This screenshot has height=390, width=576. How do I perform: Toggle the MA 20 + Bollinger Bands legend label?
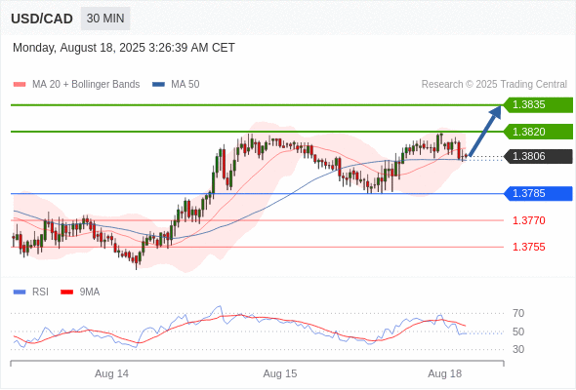point(86,85)
